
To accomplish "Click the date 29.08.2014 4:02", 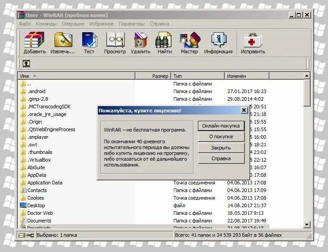I will pyautogui.click(x=245, y=99).
